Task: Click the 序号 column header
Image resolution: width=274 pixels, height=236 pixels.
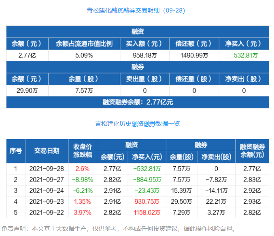Action: point(16,151)
